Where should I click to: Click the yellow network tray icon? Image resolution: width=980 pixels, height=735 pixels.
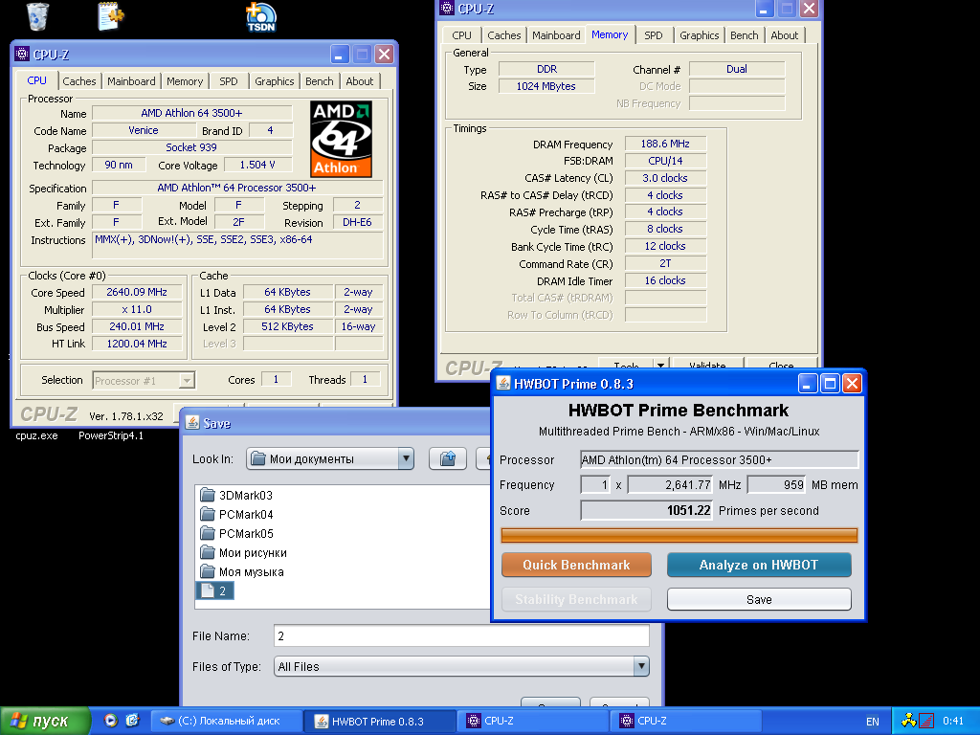click(908, 722)
